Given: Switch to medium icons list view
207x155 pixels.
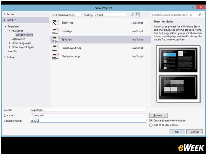Looking at the screenshot, I should click(x=137, y=15).
